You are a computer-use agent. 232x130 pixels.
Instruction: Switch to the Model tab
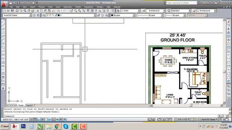21,105
